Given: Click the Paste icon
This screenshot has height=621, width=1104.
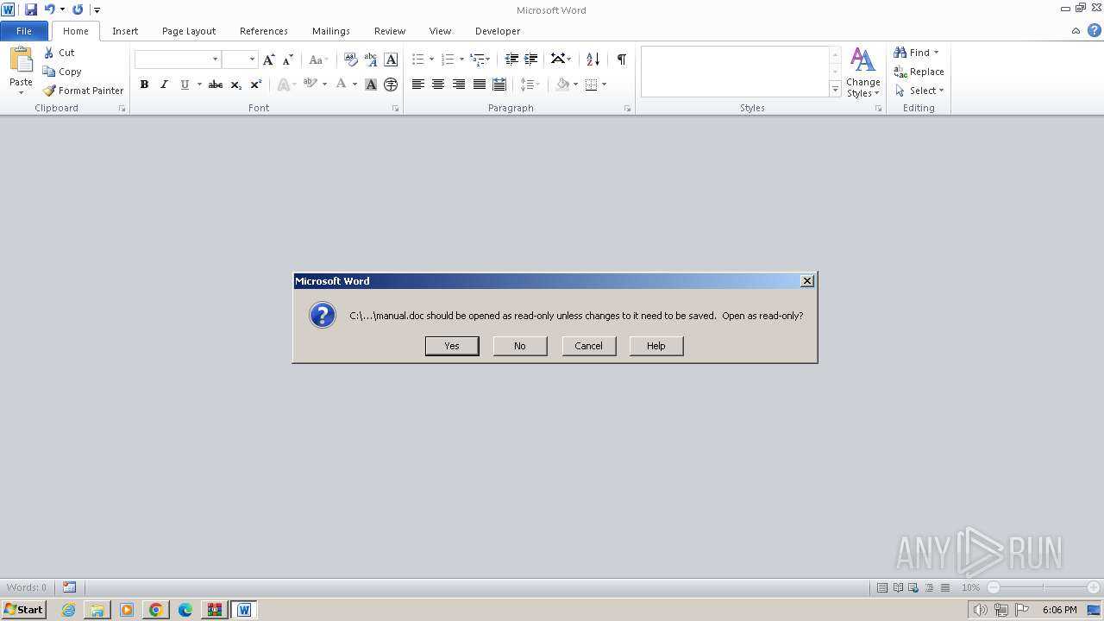Looking at the screenshot, I should pyautogui.click(x=21, y=60).
